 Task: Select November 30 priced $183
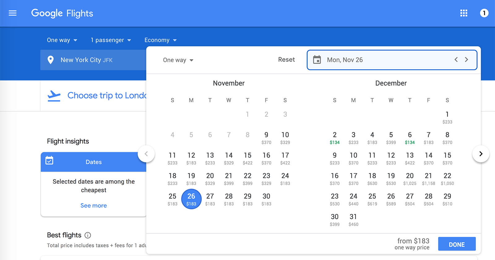(266, 199)
